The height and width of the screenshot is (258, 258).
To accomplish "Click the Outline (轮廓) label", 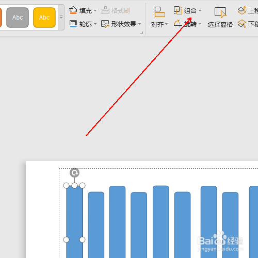I will click(86, 24).
